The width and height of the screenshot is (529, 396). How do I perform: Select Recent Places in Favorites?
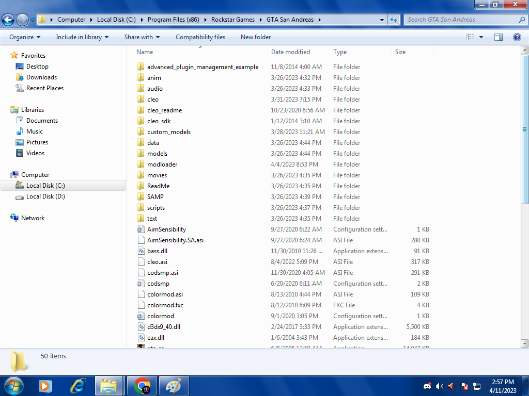[39, 88]
